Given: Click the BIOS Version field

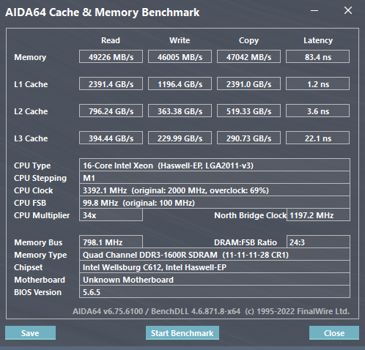Looking at the screenshot, I should (x=215, y=291).
